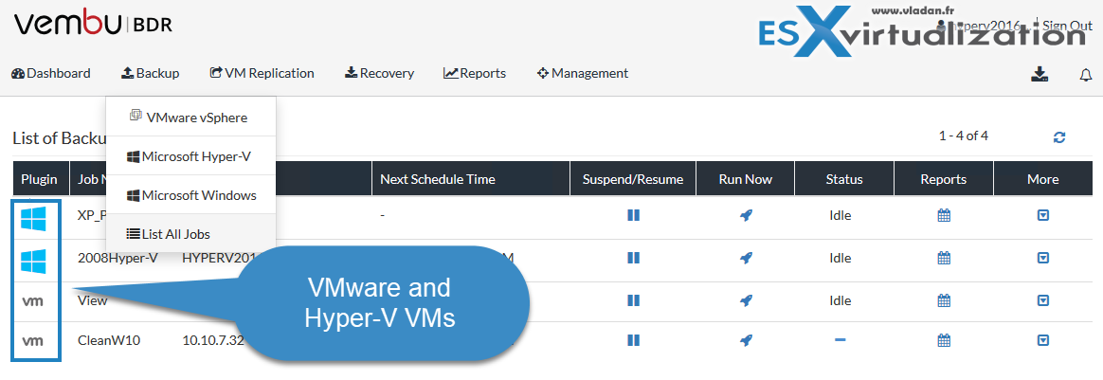
Task: Select Microsoft Windows backup option
Action: (x=190, y=195)
